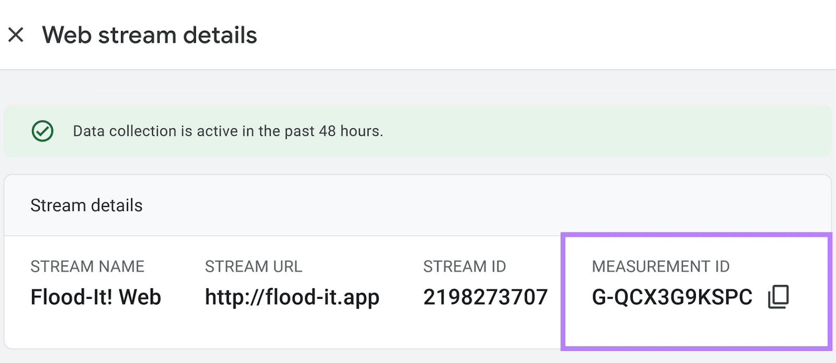
Task: Click the circular checkmark next to data collection message
Action: [x=43, y=131]
